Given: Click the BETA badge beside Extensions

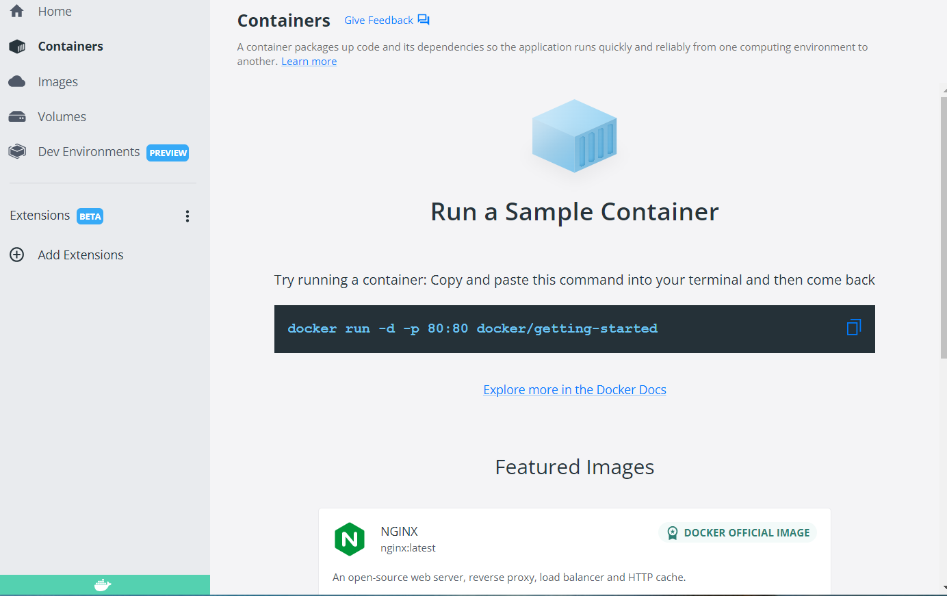Looking at the screenshot, I should [x=90, y=216].
